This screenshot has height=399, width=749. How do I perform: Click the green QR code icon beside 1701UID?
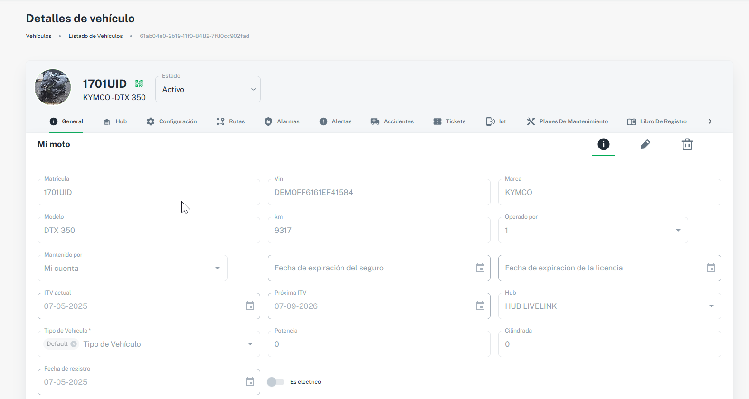[139, 84]
